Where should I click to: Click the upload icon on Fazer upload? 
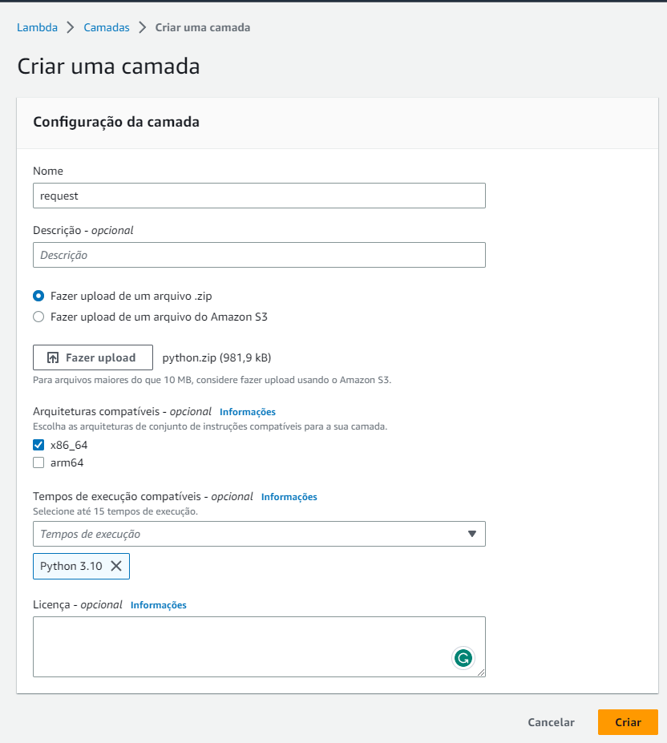(x=53, y=357)
